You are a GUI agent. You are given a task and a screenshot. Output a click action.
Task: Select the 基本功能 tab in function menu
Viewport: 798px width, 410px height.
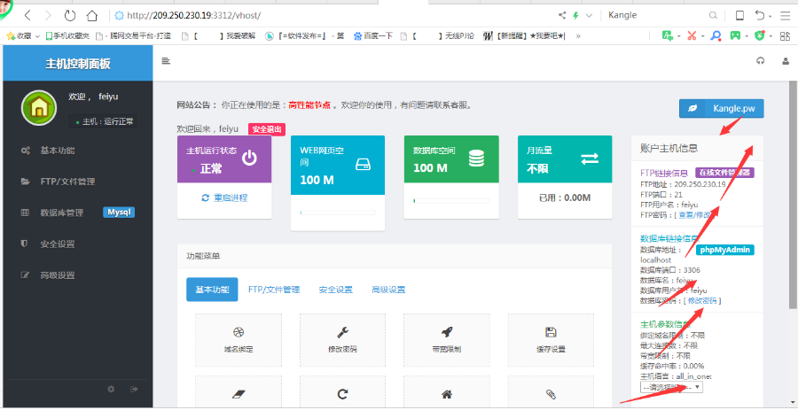212,290
